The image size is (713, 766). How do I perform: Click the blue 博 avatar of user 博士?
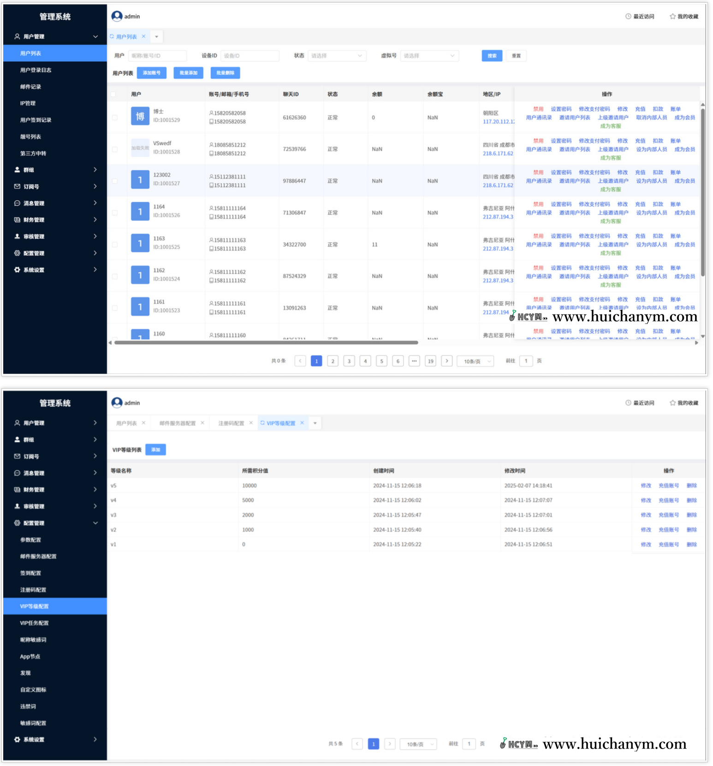pos(140,116)
